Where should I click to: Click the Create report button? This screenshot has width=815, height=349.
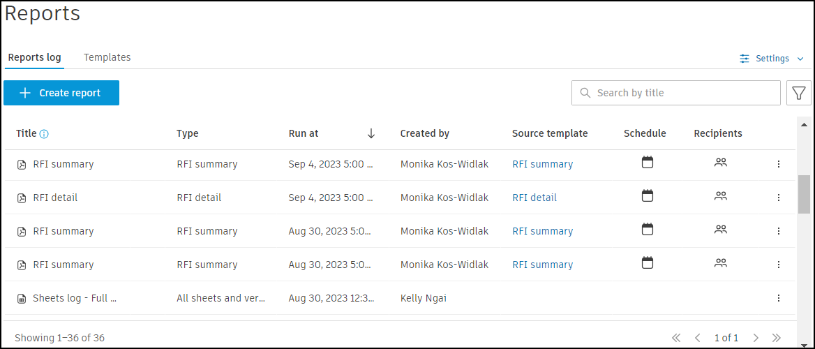[61, 93]
